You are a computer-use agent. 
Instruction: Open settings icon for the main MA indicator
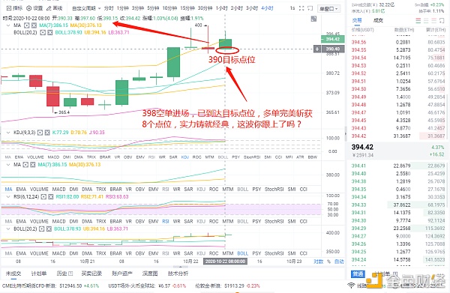pos(27,25)
